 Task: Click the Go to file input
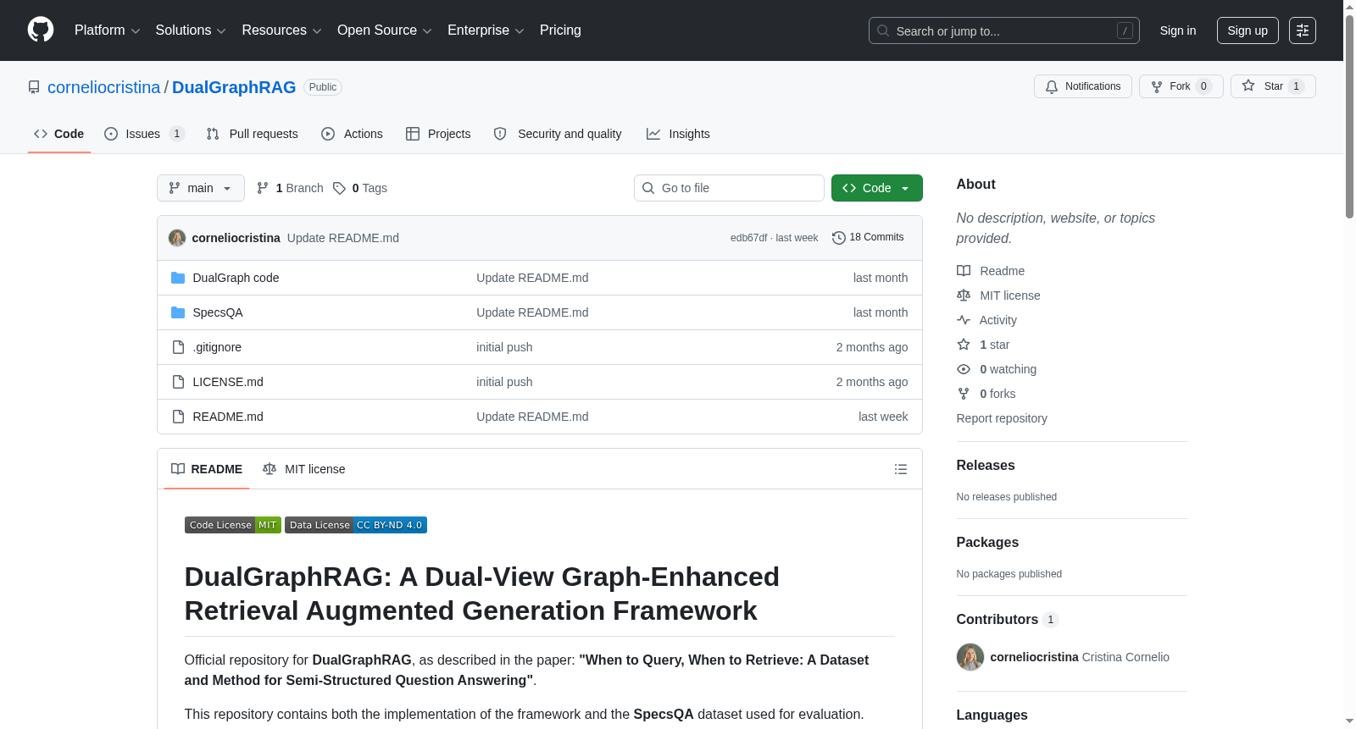point(729,188)
